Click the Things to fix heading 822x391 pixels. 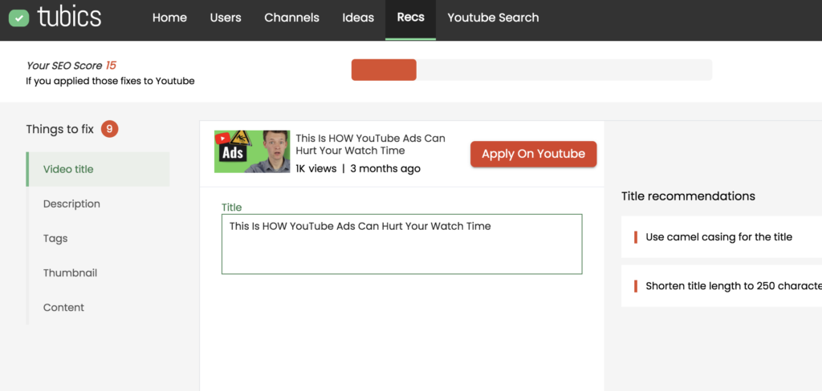coord(59,129)
